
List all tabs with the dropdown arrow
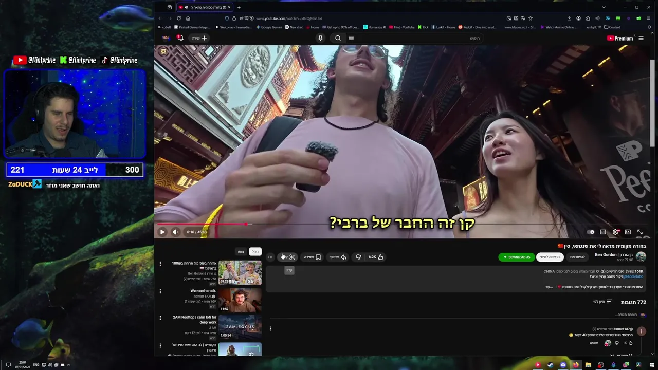pyautogui.click(x=604, y=7)
